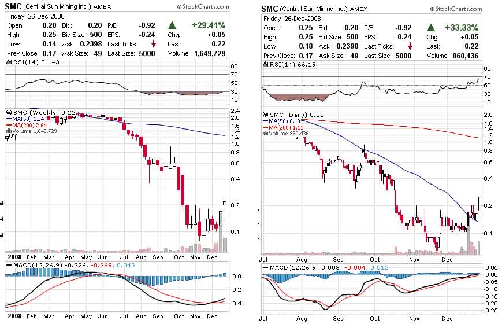
Task: Click the Prev Close 0.17 in daily chart
Action: [x=306, y=56]
